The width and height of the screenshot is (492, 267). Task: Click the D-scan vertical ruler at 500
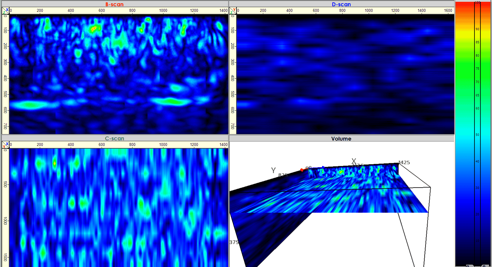tap(232, 94)
